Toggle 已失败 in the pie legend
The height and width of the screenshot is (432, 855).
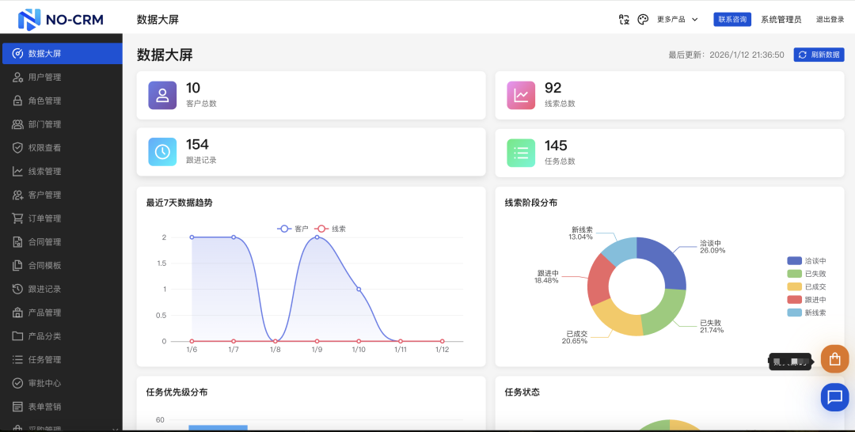click(807, 274)
